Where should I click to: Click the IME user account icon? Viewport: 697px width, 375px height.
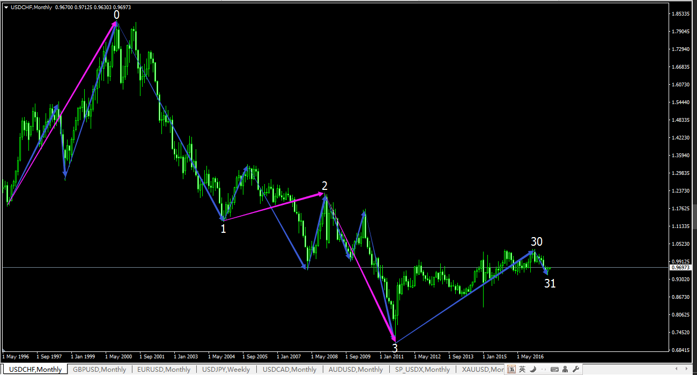point(565,369)
